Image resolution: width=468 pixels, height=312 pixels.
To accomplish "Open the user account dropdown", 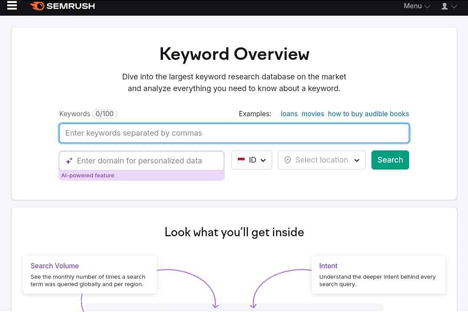I will point(449,6).
